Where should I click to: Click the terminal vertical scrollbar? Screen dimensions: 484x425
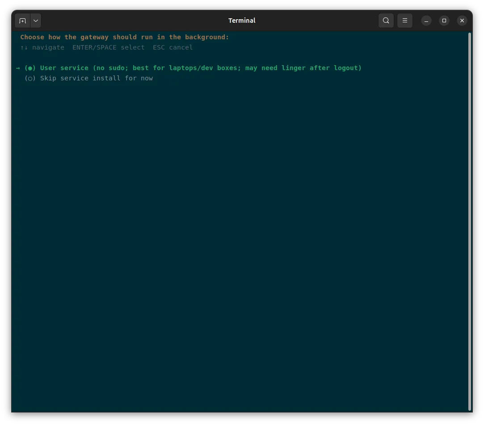(x=470, y=221)
